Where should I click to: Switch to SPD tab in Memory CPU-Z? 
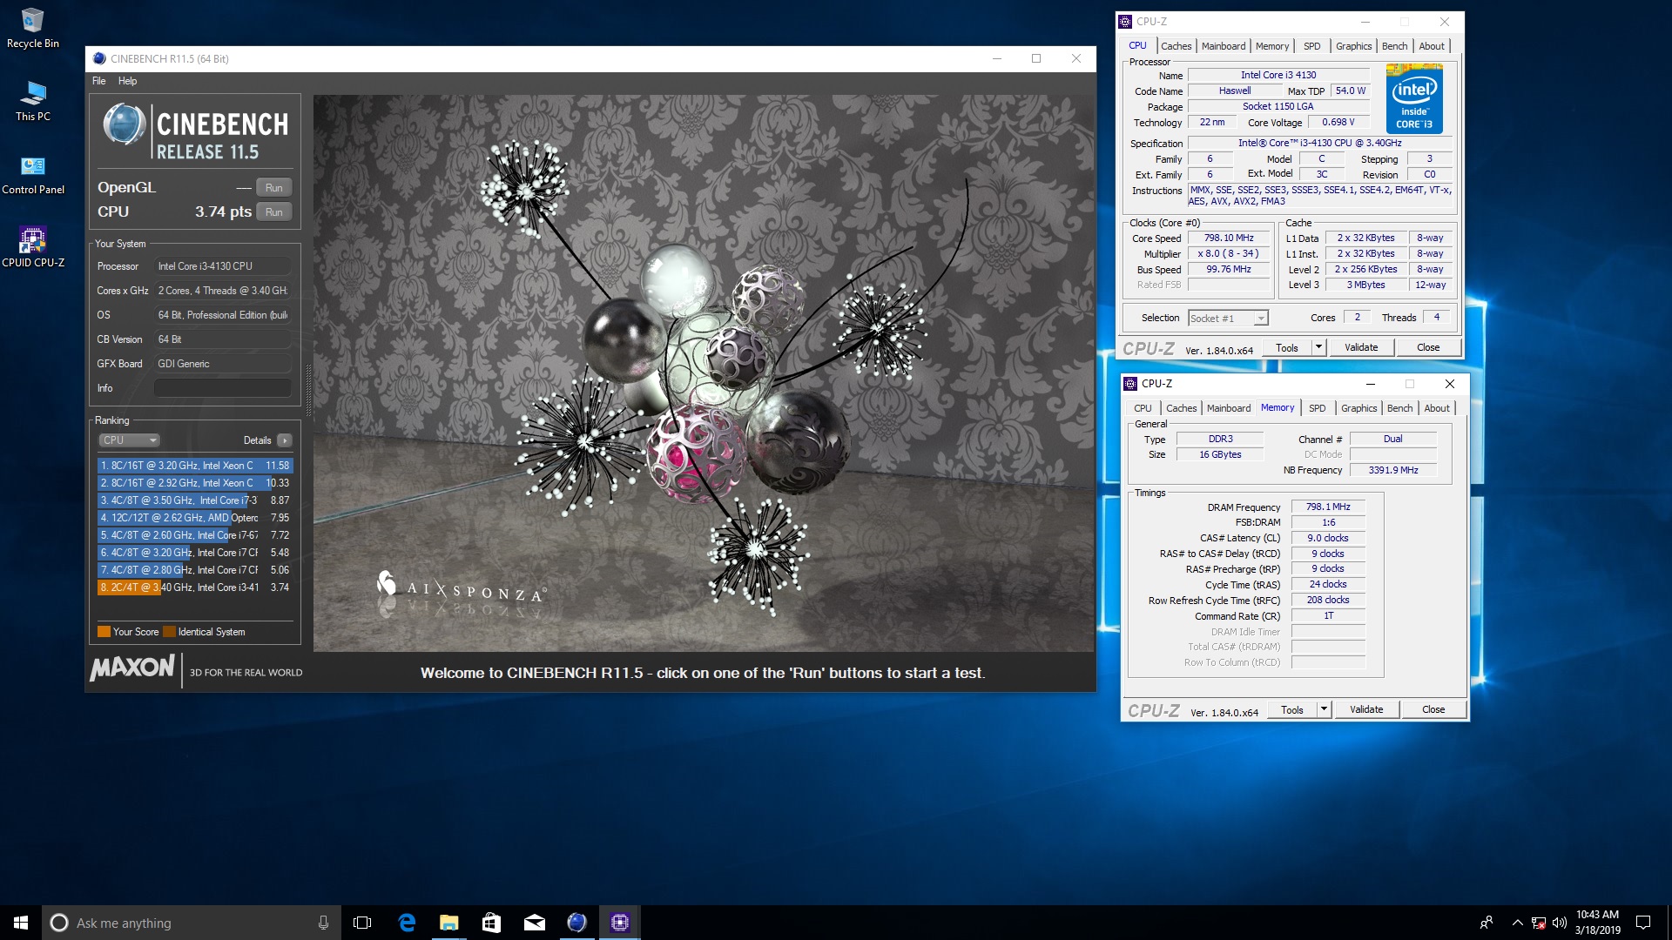1317,408
